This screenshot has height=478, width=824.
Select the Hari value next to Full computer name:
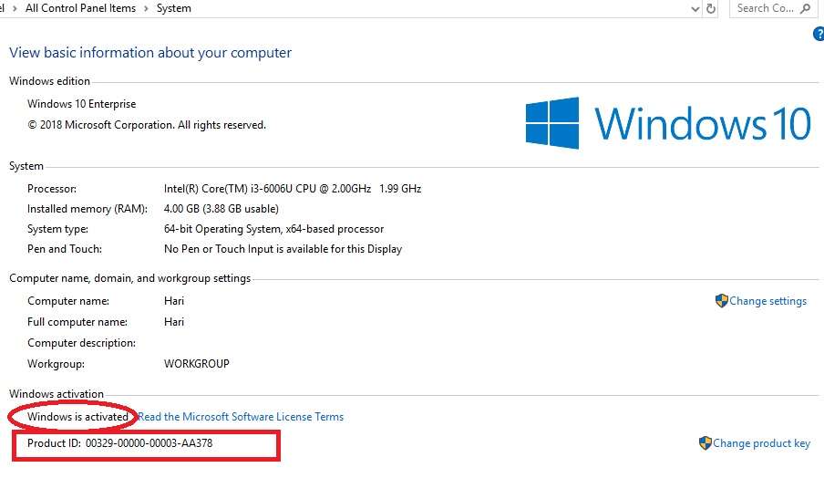tap(174, 322)
